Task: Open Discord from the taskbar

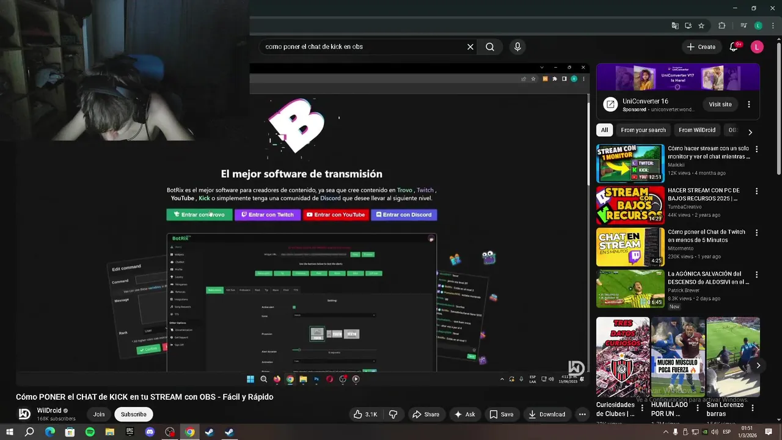Action: (x=150, y=432)
